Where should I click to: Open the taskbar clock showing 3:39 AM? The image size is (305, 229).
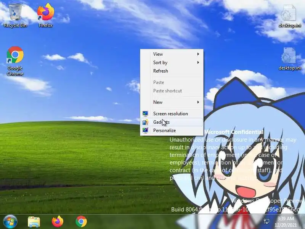coord(285,218)
